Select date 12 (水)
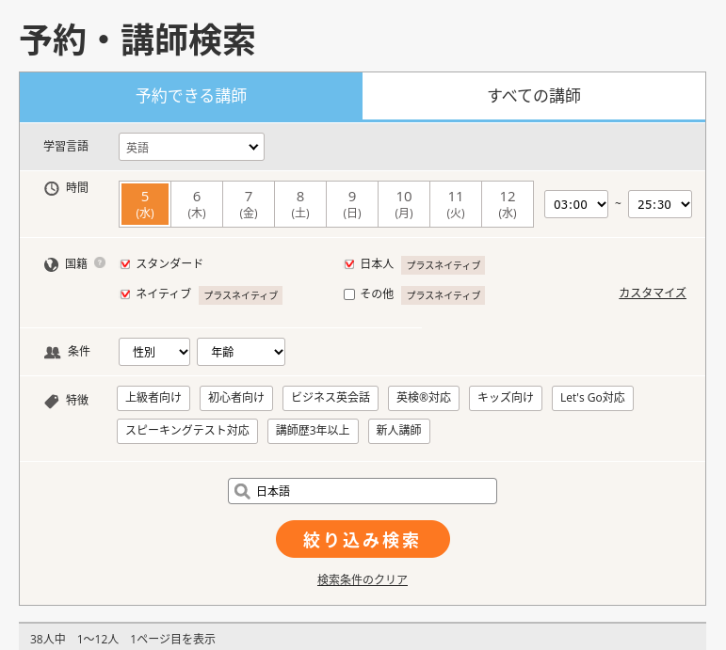 [x=508, y=204]
